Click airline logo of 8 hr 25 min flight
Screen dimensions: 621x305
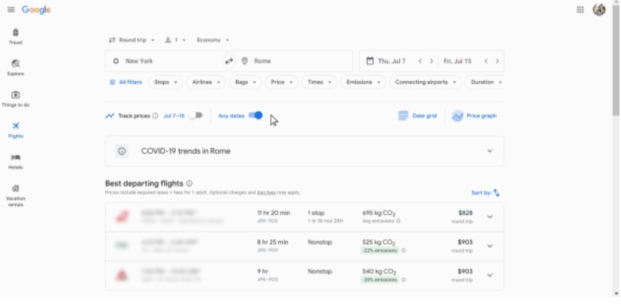coord(122,246)
